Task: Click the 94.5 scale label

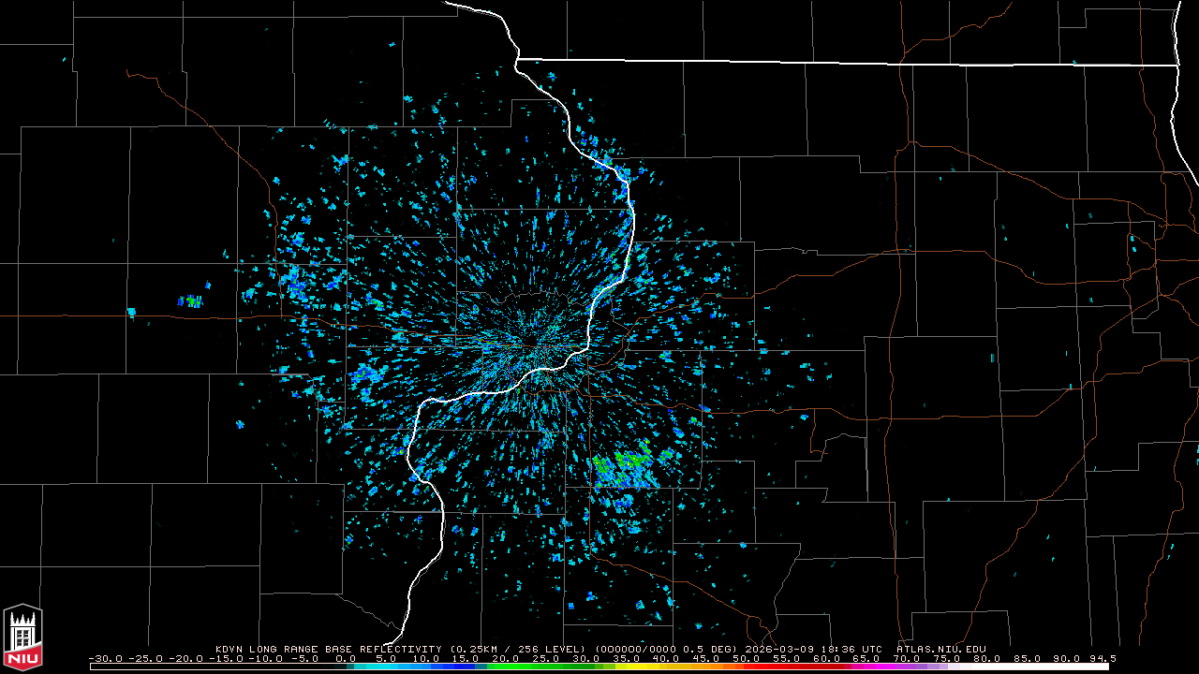Action: 1102,659
